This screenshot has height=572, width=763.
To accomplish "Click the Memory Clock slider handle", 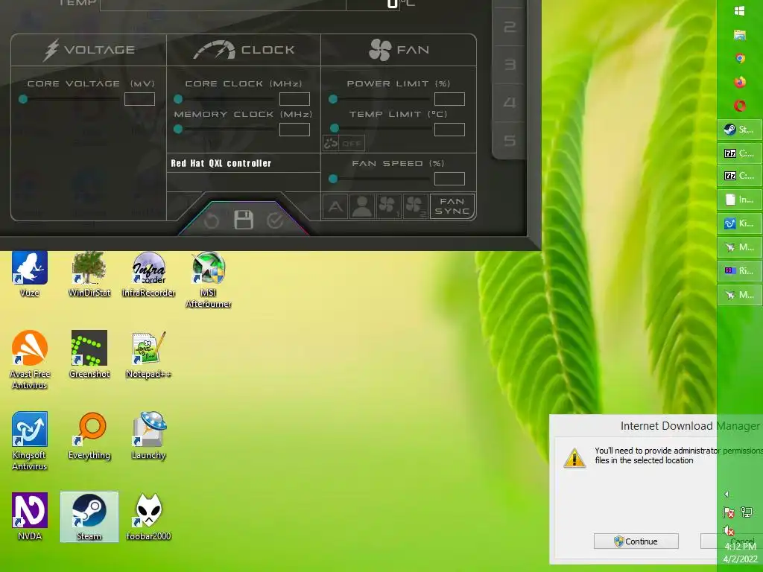I will (178, 130).
